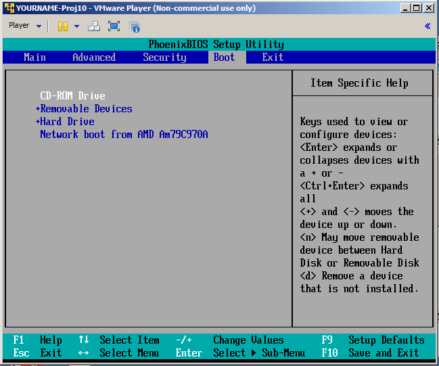
Task: Click the Send Ctrl+Alt+Del icon
Action: pyautogui.click(x=94, y=26)
